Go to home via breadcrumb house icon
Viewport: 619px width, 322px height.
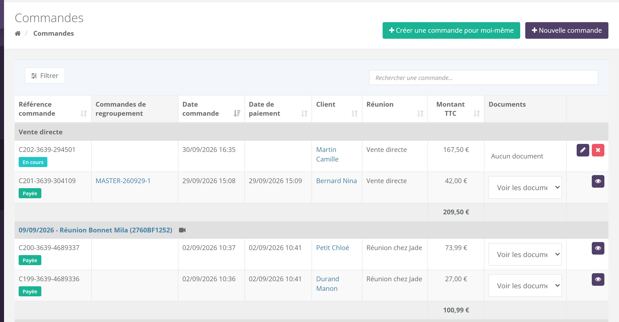pyautogui.click(x=18, y=33)
